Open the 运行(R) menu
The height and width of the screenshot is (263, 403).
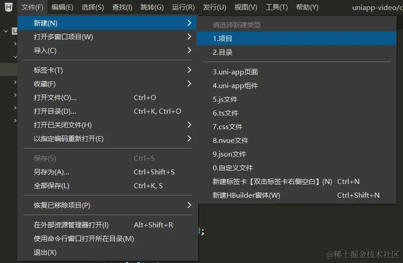coord(183,7)
